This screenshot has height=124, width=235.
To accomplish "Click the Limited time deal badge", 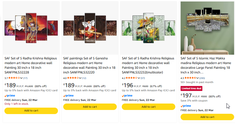I will pos(191,88).
